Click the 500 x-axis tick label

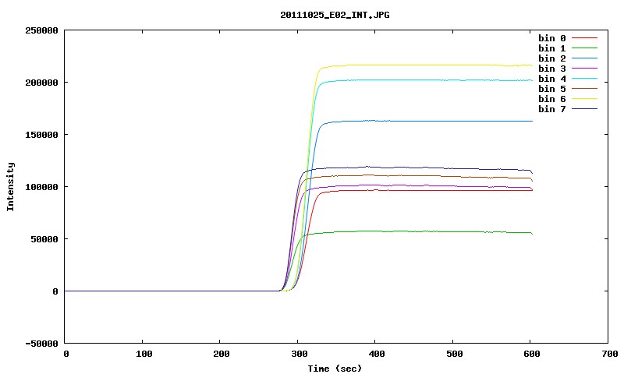click(455, 354)
